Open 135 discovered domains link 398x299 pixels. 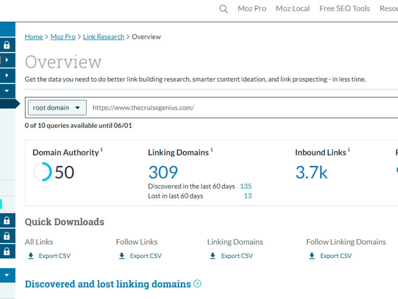(x=246, y=186)
